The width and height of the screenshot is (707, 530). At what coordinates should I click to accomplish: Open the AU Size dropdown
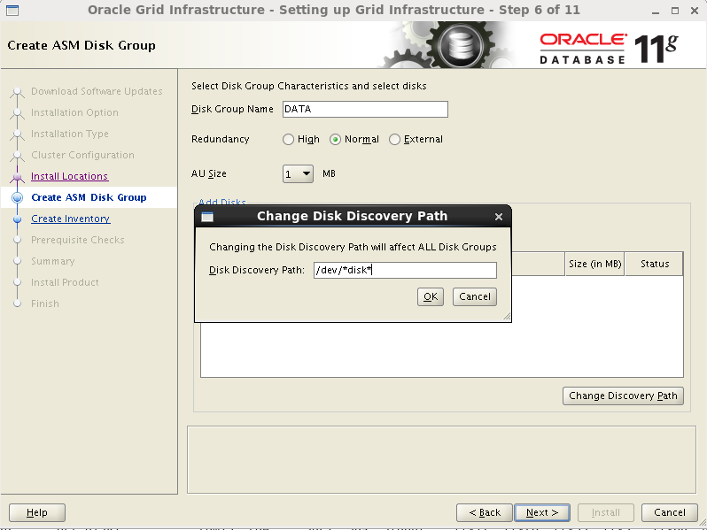point(298,173)
